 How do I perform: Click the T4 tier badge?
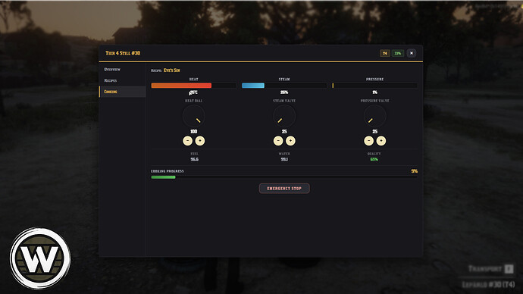pyautogui.click(x=385, y=53)
